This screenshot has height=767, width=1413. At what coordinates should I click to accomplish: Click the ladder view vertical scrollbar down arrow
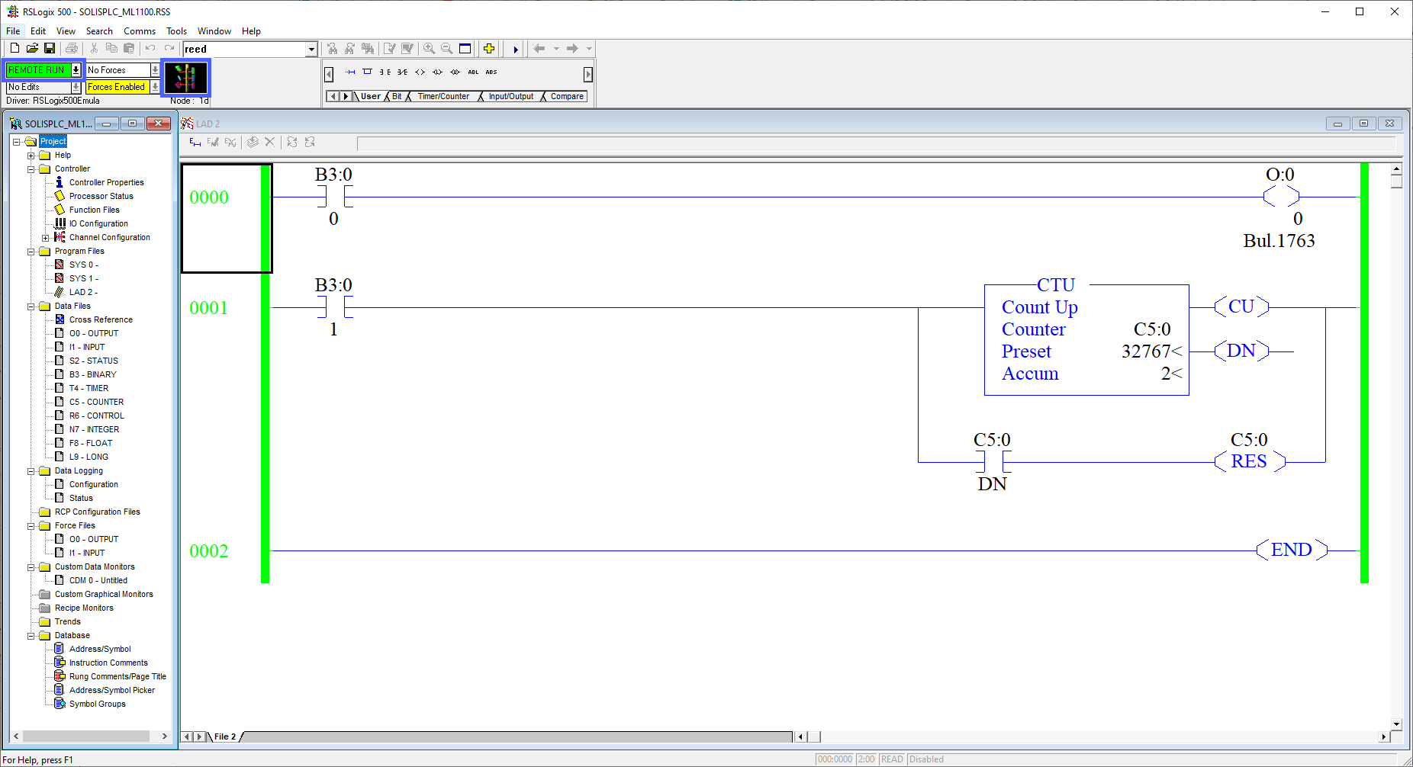[x=1397, y=724]
